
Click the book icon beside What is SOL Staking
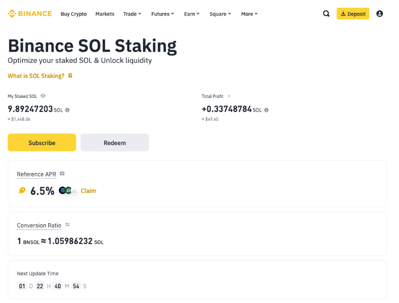[x=71, y=76]
